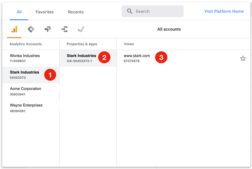Screen dimensions: 252x169
Task: Focus the Search input field
Action: pos(152,11)
